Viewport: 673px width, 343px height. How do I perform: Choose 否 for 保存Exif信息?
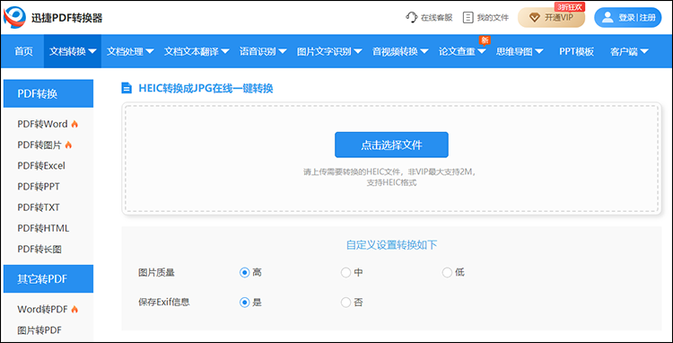click(345, 303)
